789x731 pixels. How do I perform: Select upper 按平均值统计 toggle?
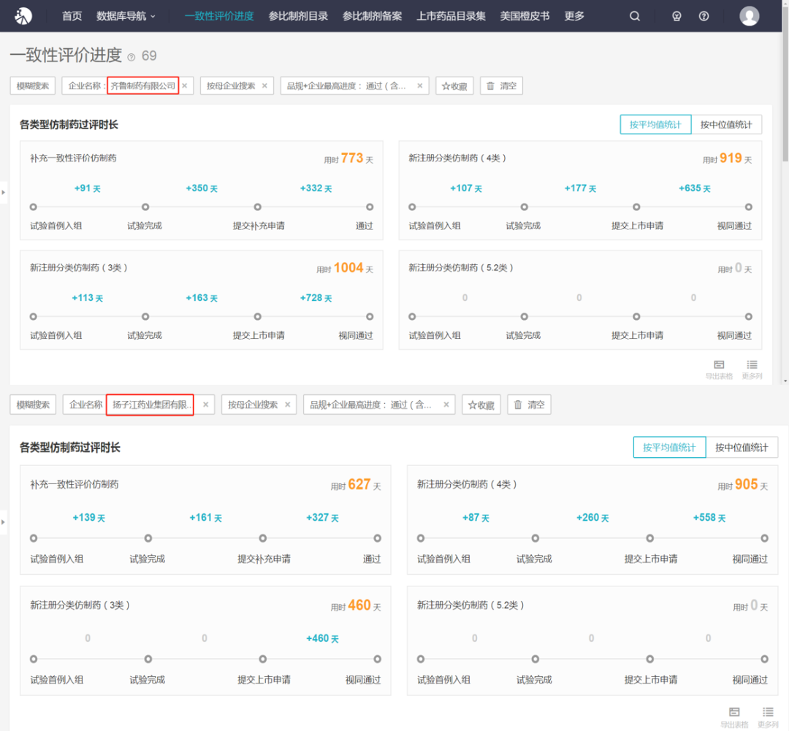click(x=655, y=124)
